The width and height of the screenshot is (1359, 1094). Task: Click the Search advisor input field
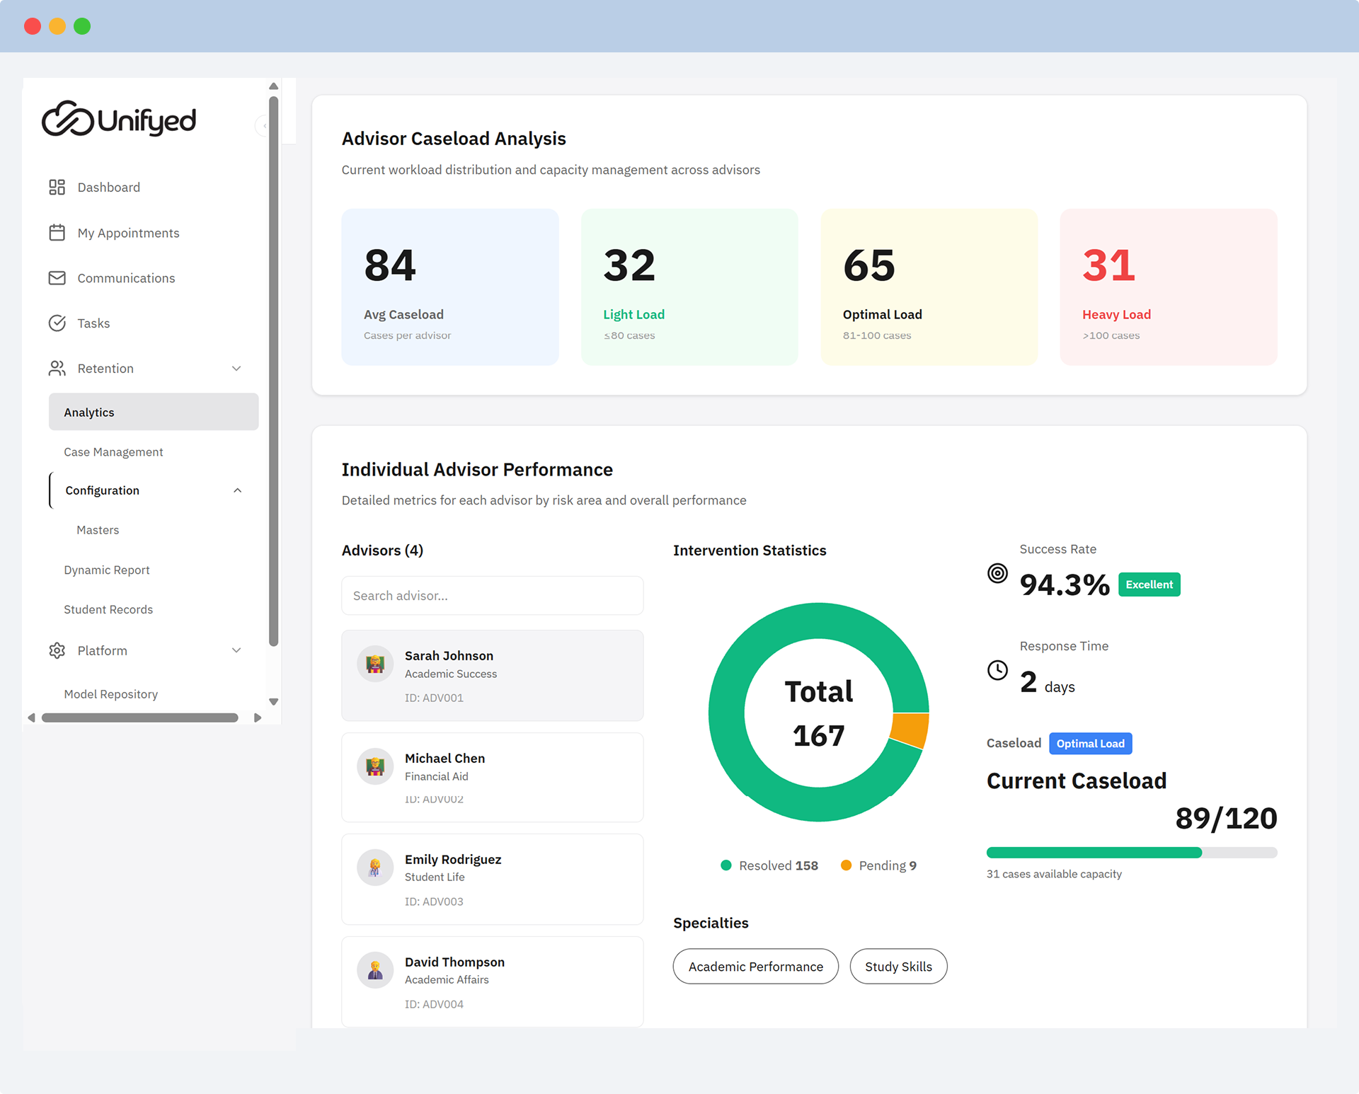click(x=493, y=596)
